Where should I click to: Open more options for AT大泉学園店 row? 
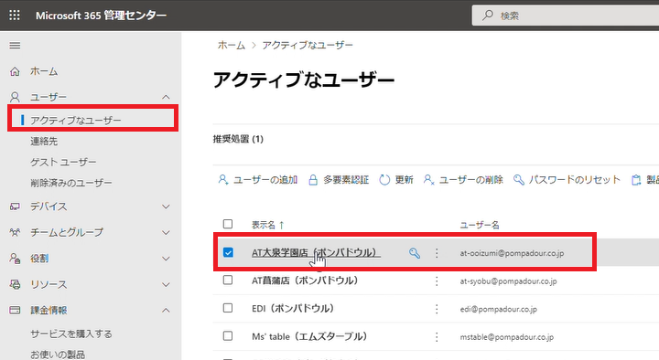tap(437, 253)
